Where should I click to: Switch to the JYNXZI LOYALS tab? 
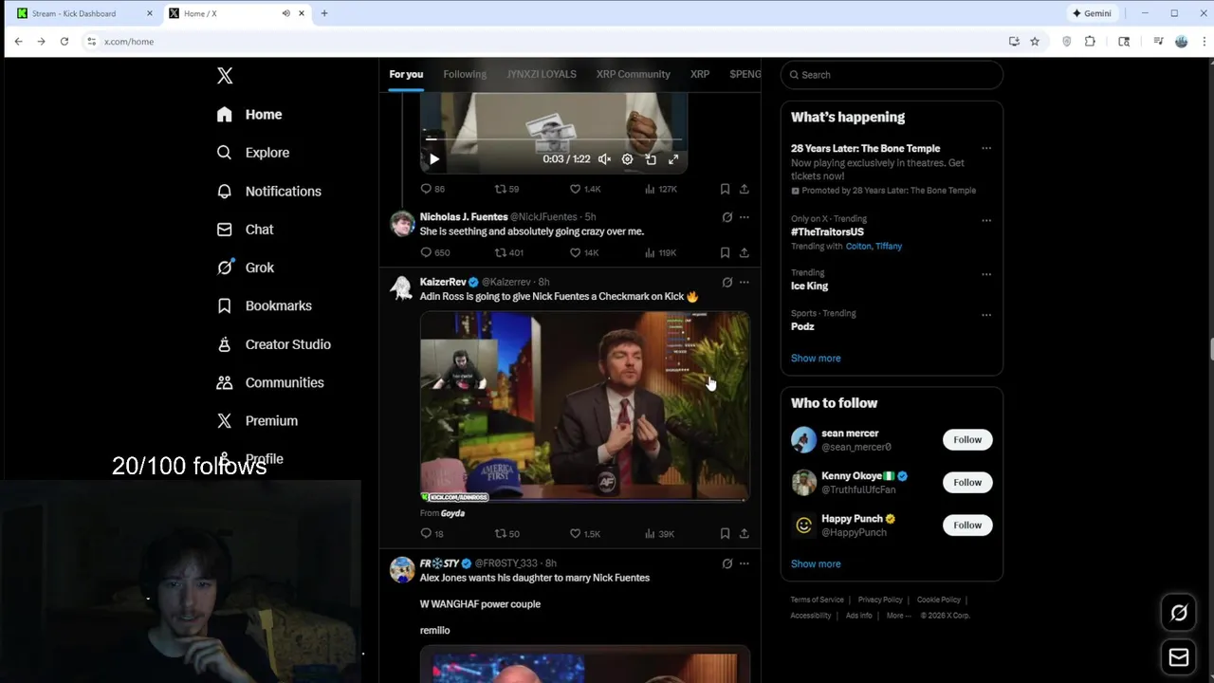click(541, 74)
